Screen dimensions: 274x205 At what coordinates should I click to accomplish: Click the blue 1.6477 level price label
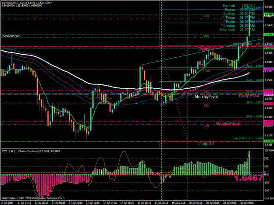(x=259, y=8)
